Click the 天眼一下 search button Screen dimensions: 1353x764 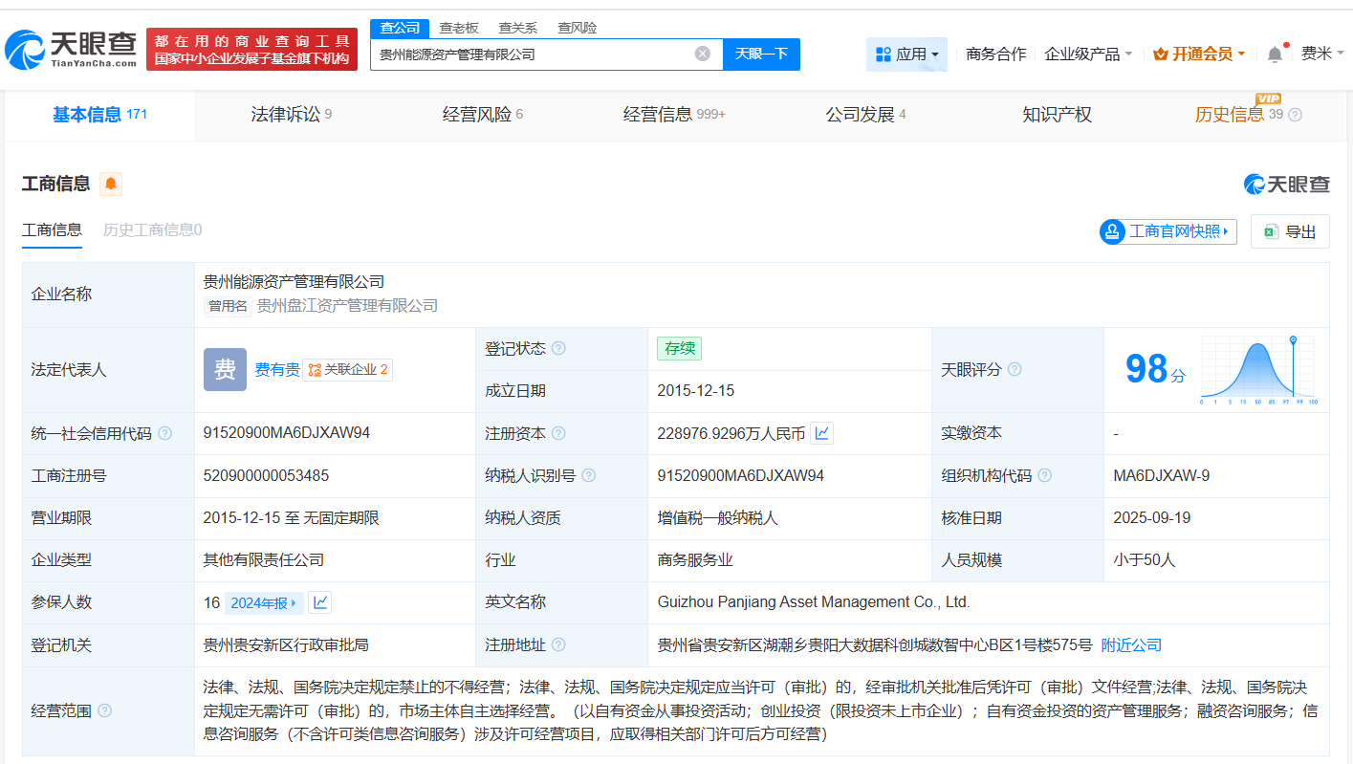762,55
